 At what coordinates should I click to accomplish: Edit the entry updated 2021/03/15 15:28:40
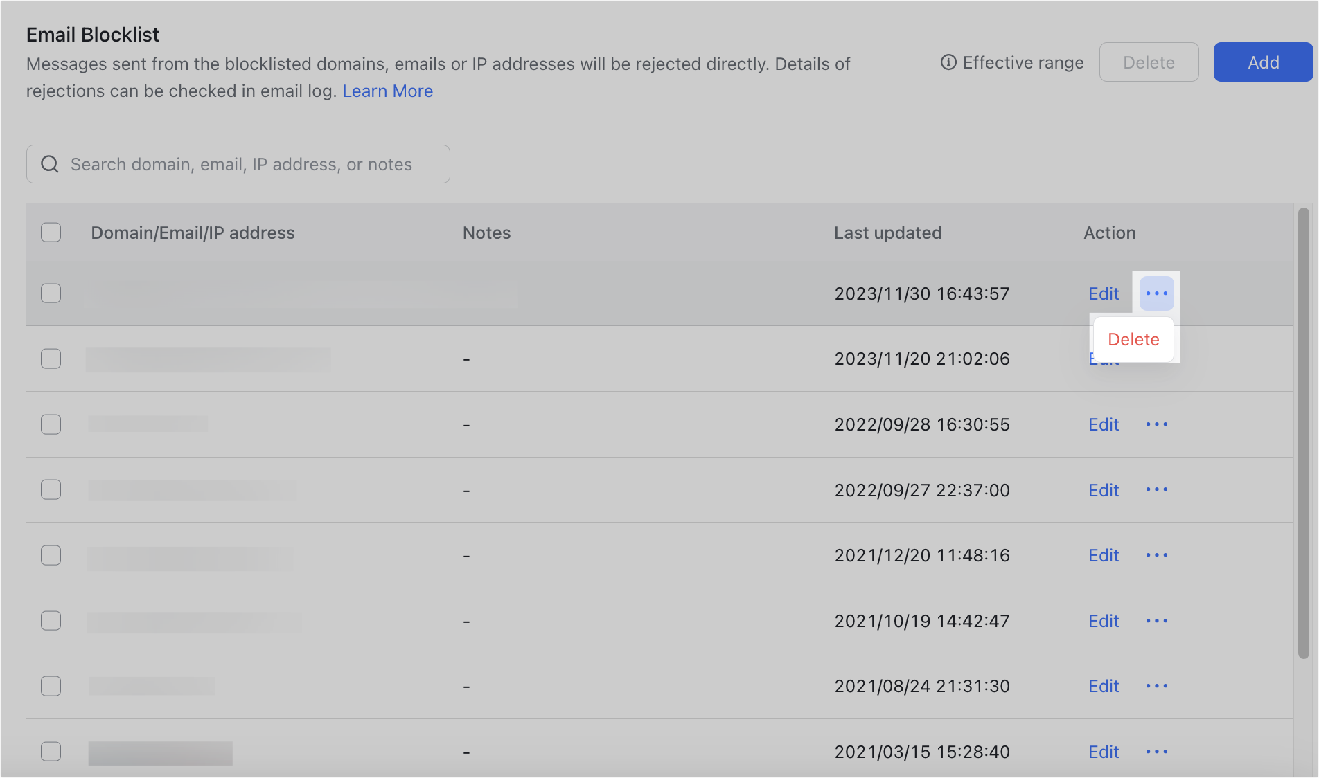[x=1104, y=752]
